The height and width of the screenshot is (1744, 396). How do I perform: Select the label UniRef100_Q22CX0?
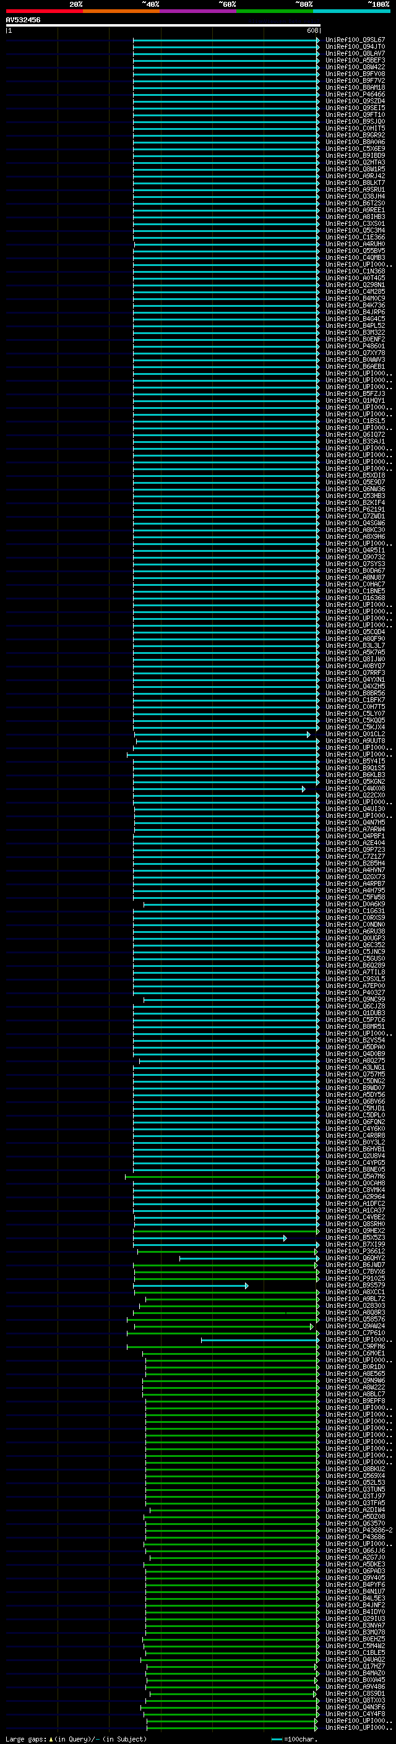(355, 795)
